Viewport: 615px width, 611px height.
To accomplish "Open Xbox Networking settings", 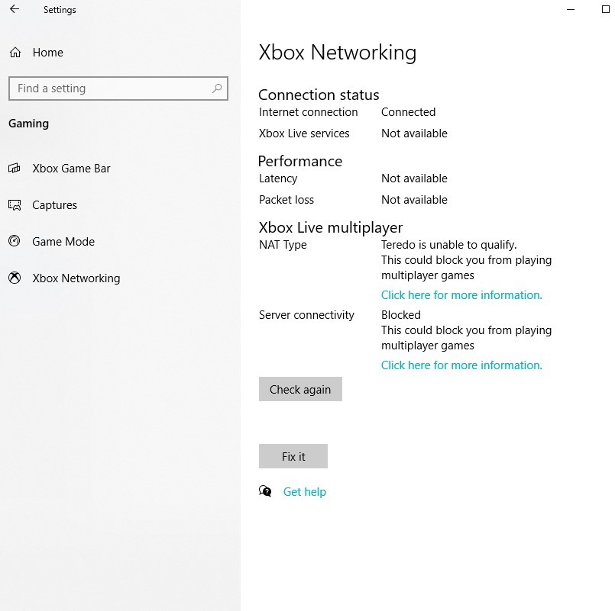I will click(76, 278).
